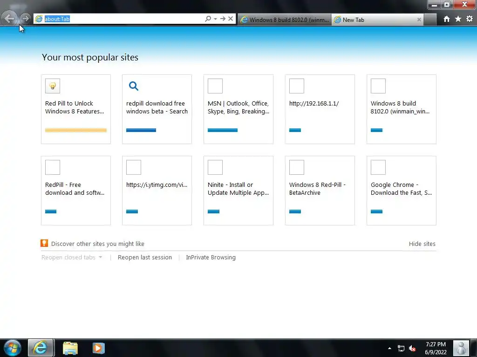Click the Go arrow in address bar
477x357 pixels.
coord(223,19)
